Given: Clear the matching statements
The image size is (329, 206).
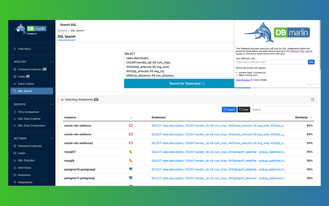Looking at the screenshot, I should (244, 109).
